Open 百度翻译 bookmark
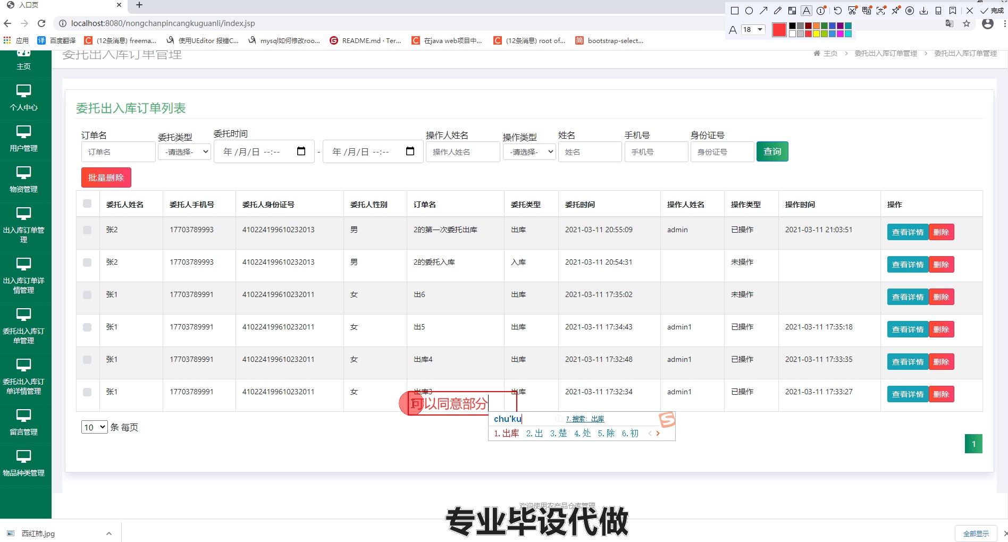The width and height of the screenshot is (1008, 542). 56,40
